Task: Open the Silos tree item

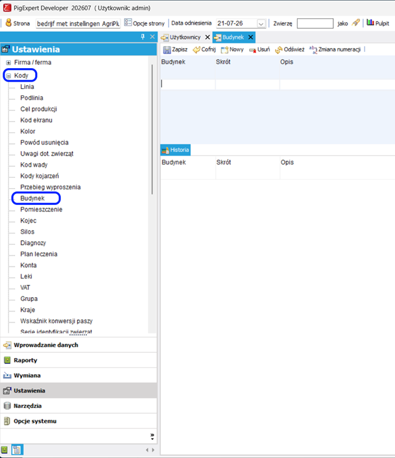Action: [x=27, y=232]
